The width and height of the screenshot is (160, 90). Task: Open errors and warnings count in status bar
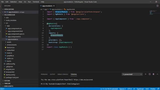[2, 89]
